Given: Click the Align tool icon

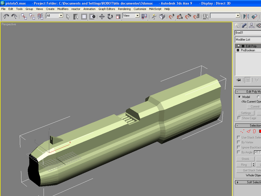Looking at the screenshot, I should [x=254, y=17].
